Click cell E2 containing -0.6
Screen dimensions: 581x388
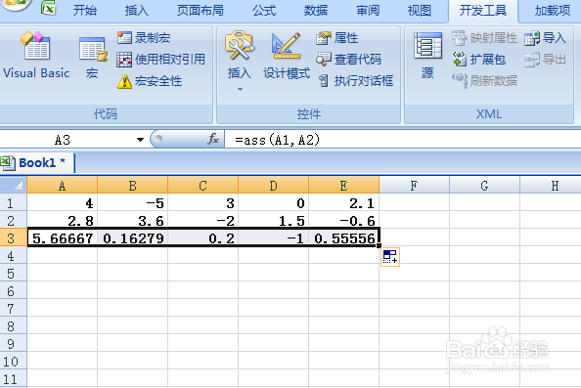point(343,221)
